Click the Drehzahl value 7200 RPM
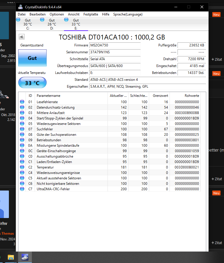Screen dimensions: 224x263 click(192, 59)
